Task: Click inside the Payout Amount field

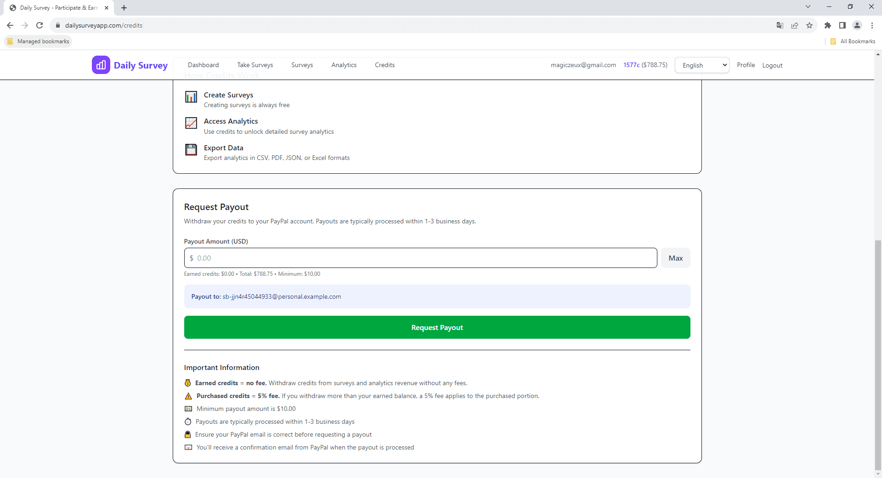Action: 420,258
